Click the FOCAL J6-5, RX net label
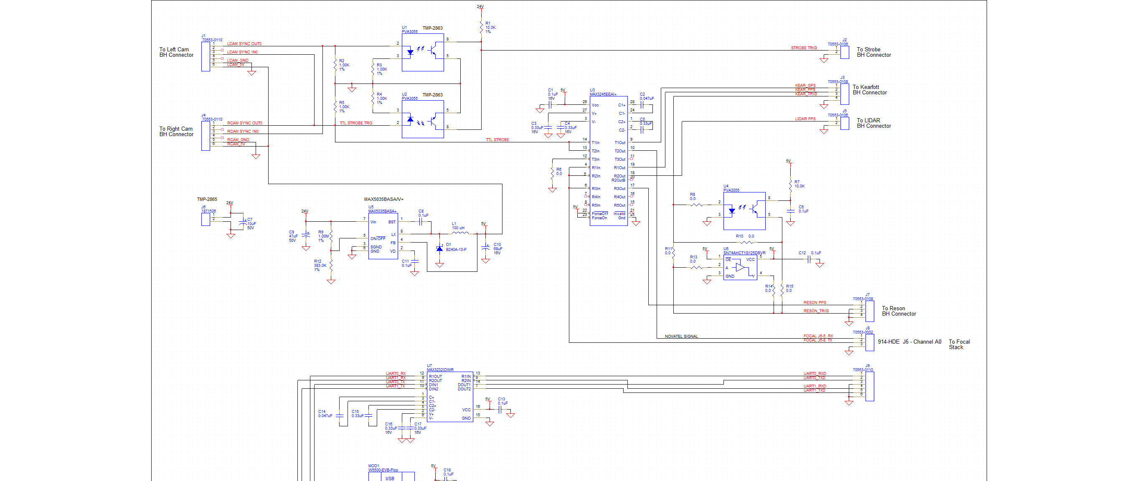The image size is (1147, 481). 818,336
